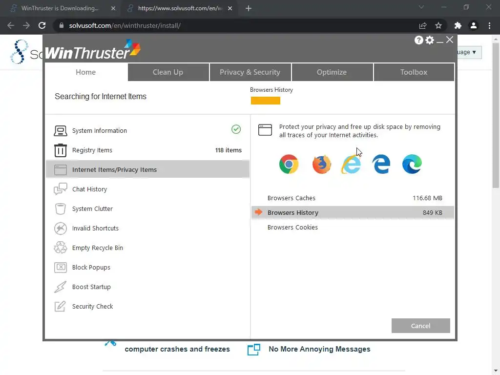The height and width of the screenshot is (375, 500).
Task: Switch to the Home tab
Action: [86, 72]
